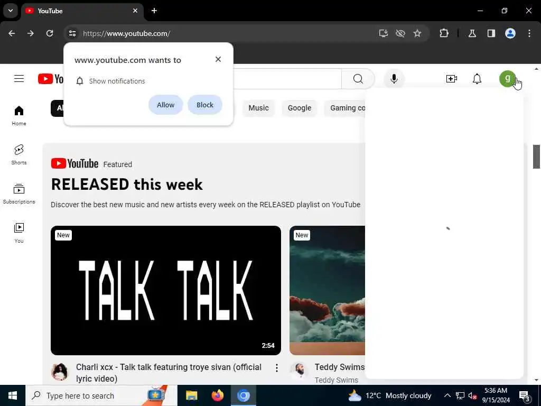Viewport: 541px width, 406px height.
Task: Go to Home in sidebar
Action: 19,116
